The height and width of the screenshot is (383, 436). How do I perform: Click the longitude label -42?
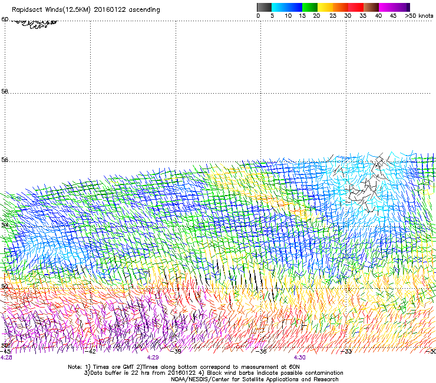coord(90,351)
